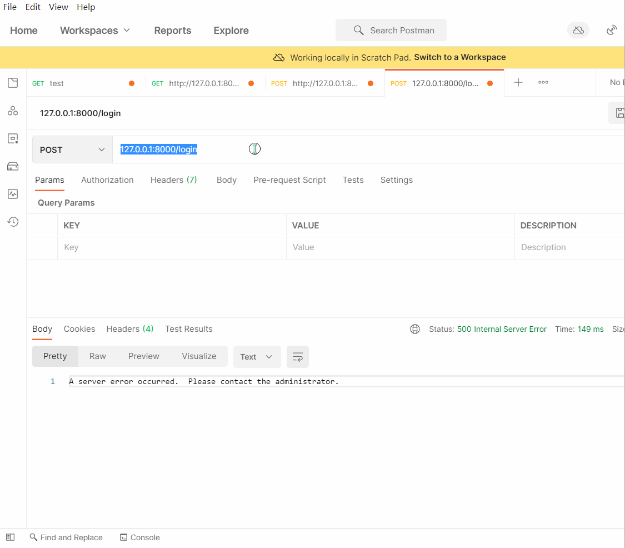Toggle the sidebar panel at bottom left
The height and width of the screenshot is (548, 625).
coord(10,537)
